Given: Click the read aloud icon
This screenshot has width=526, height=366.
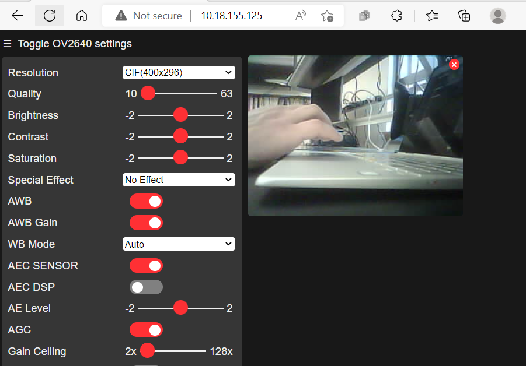Looking at the screenshot, I should point(301,16).
